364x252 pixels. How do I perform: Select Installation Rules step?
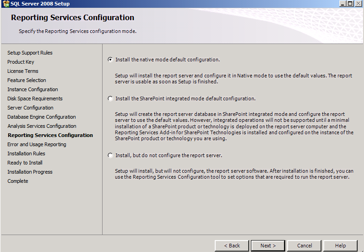click(x=26, y=153)
